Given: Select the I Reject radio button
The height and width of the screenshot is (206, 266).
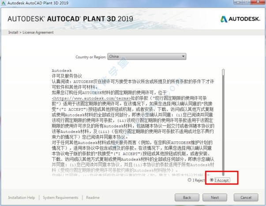Looking at the screenshot, I should tap(190, 180).
